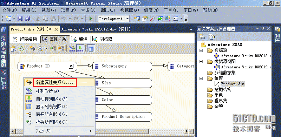
Task: Select 展开所有形状(X) in context menu
Action: [59, 114]
